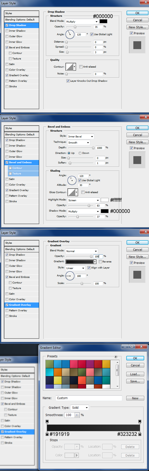Open the Bevel Style dropdown showing Inner Bevel
This screenshot has width=149, height=471.
[x=81, y=136]
